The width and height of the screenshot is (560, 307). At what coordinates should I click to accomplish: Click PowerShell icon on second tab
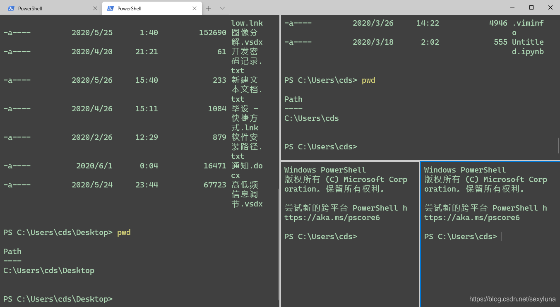tap(111, 8)
